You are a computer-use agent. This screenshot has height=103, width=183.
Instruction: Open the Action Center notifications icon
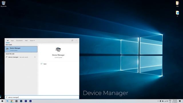point(180,101)
